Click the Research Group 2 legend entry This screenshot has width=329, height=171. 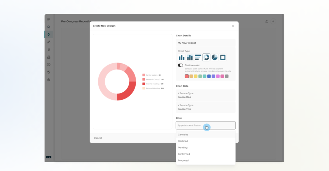(153, 79)
